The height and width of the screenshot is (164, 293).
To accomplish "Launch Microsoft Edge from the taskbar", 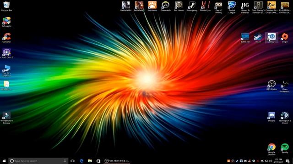I will [81, 161].
